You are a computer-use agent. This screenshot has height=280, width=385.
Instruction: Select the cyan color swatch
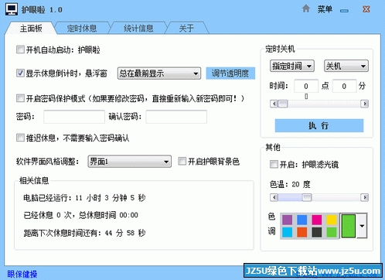[x=287, y=232]
